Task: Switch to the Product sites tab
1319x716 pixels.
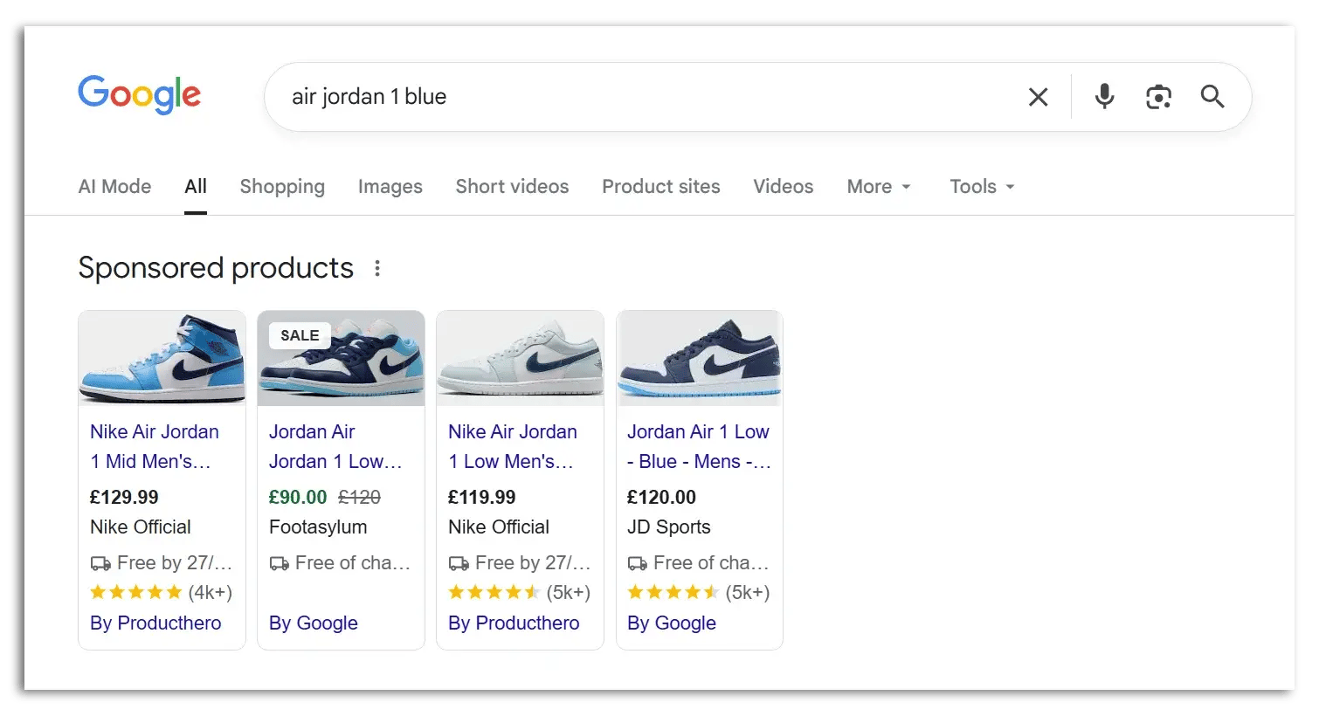Action: click(660, 186)
